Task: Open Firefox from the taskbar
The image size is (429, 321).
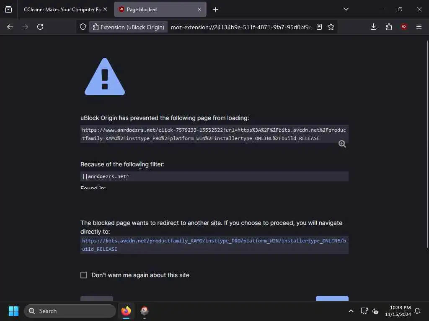Action: point(126,311)
